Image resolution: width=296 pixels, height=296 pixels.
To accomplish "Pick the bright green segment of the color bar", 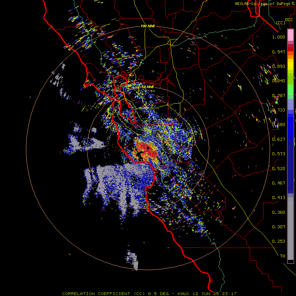I will (290, 90).
